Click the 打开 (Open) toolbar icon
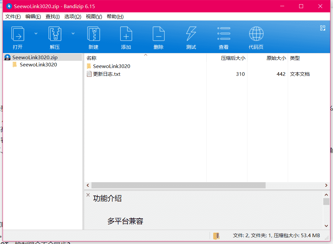Image resolution: width=333 pixels, height=244 pixels. (18, 34)
